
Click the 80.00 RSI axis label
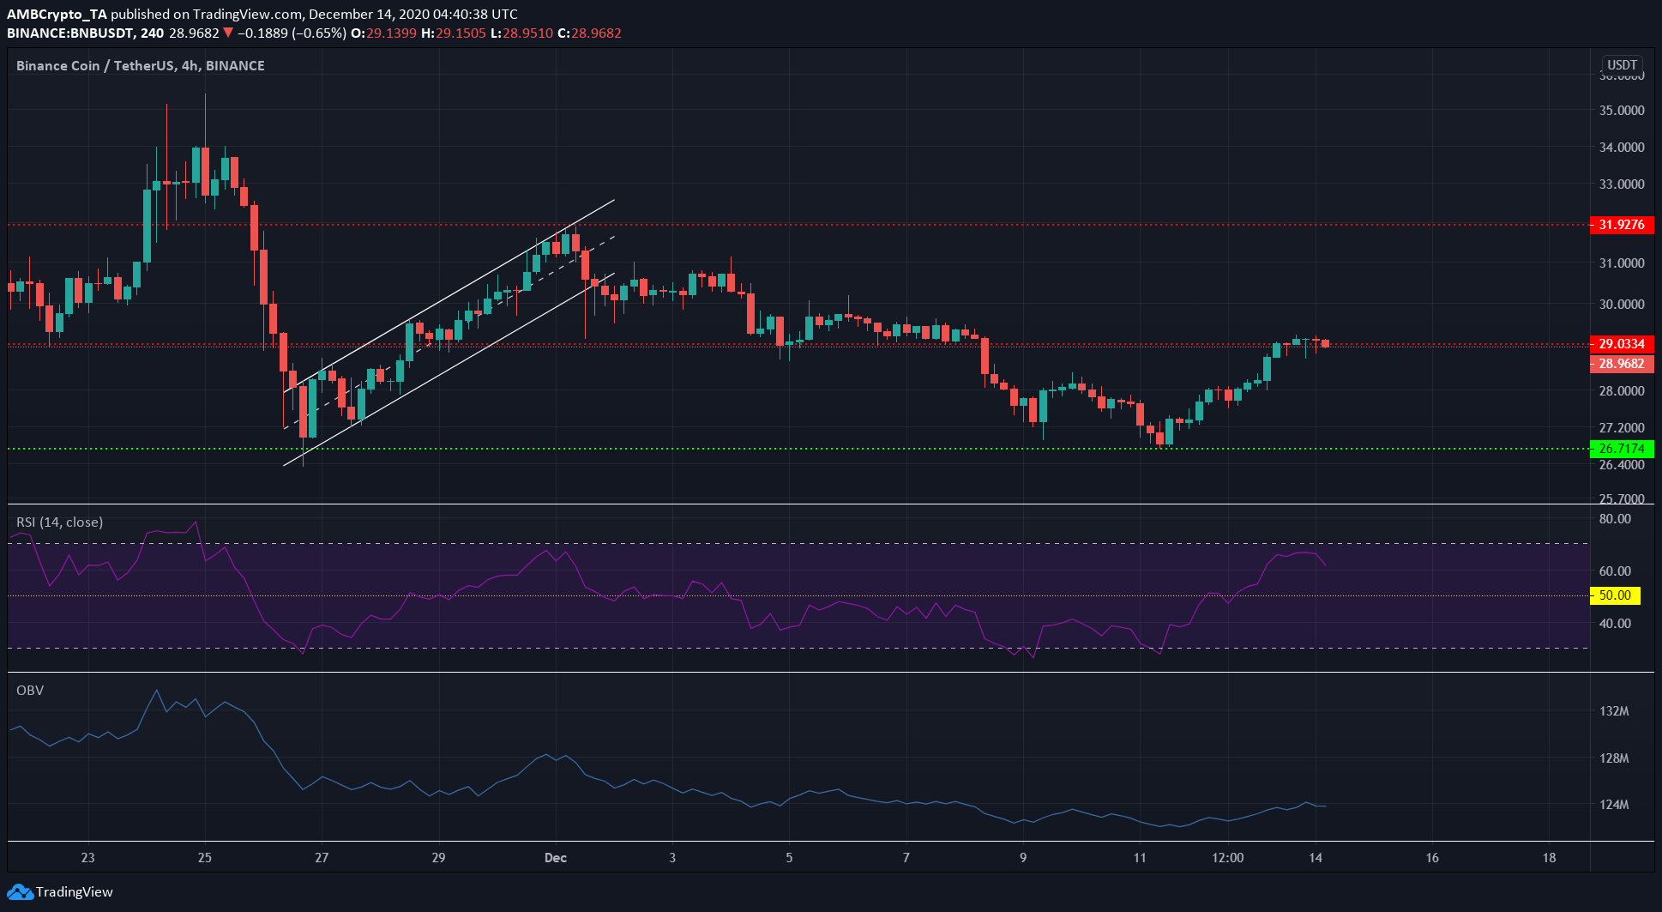(1616, 519)
